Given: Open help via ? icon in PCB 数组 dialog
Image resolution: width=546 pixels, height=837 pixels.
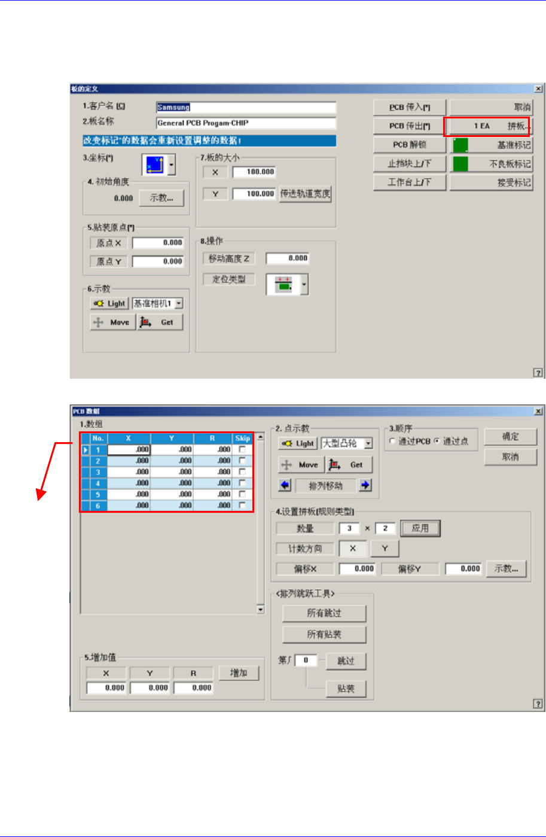Looking at the screenshot, I should tap(538, 704).
